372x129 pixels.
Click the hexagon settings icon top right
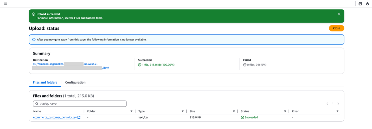pyautogui.click(x=367, y=4)
